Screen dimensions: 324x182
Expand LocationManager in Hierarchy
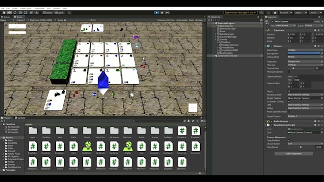[216, 37]
